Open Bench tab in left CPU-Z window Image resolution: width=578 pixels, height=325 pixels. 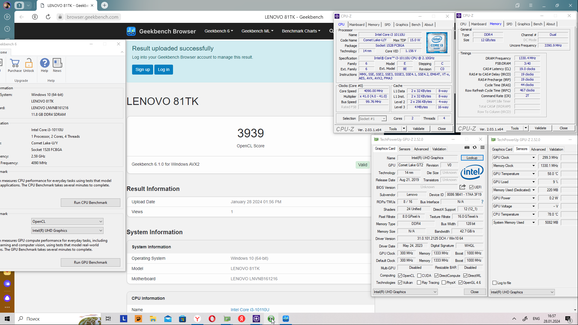click(x=416, y=25)
